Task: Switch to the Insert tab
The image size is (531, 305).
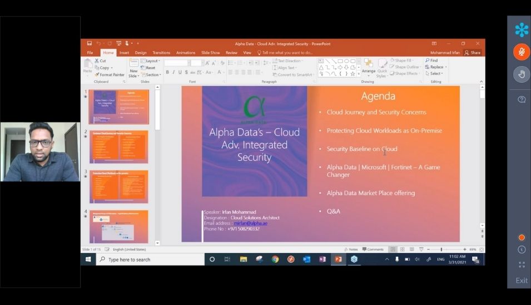Action: [x=125, y=53]
